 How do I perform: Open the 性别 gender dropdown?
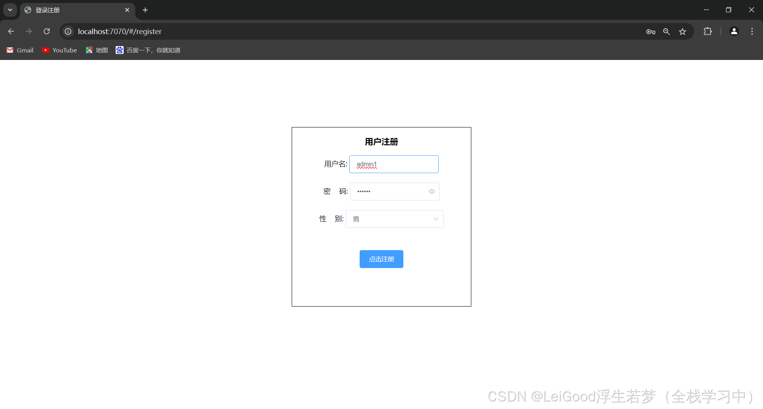point(395,219)
